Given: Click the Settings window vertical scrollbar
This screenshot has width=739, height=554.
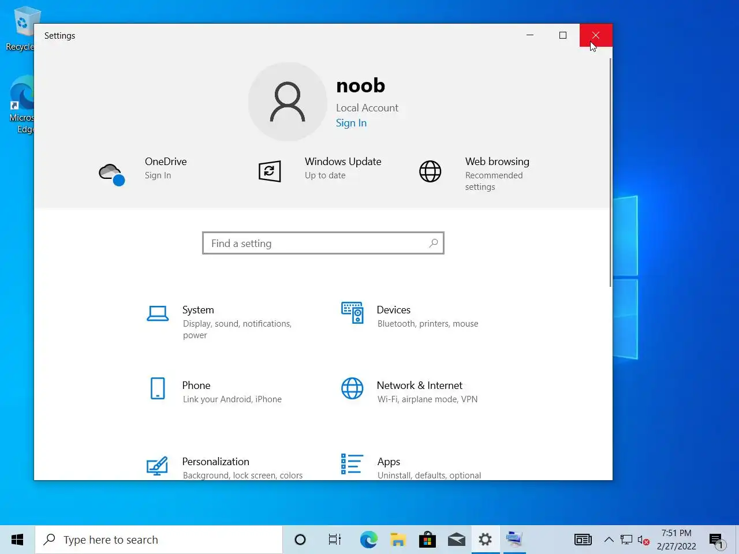Looking at the screenshot, I should click(x=610, y=172).
